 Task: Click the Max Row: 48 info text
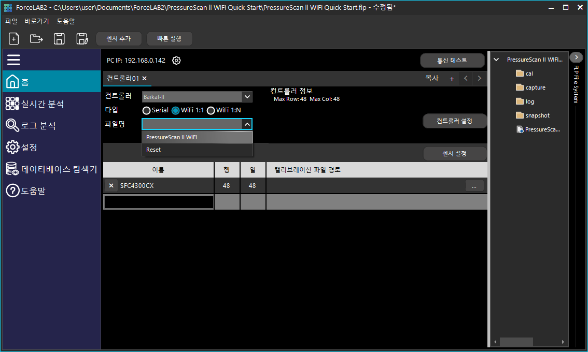pyautogui.click(x=290, y=99)
